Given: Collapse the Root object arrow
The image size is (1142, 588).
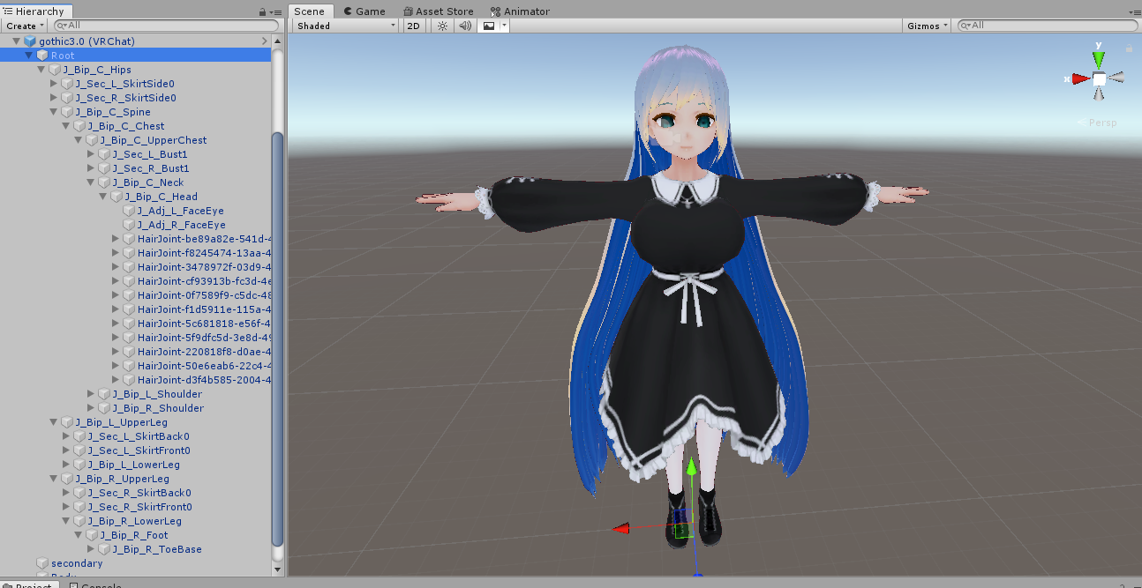Looking at the screenshot, I should point(29,56).
